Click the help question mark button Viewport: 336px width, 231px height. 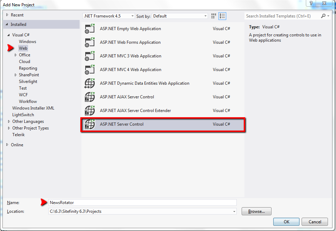coord(311,3)
